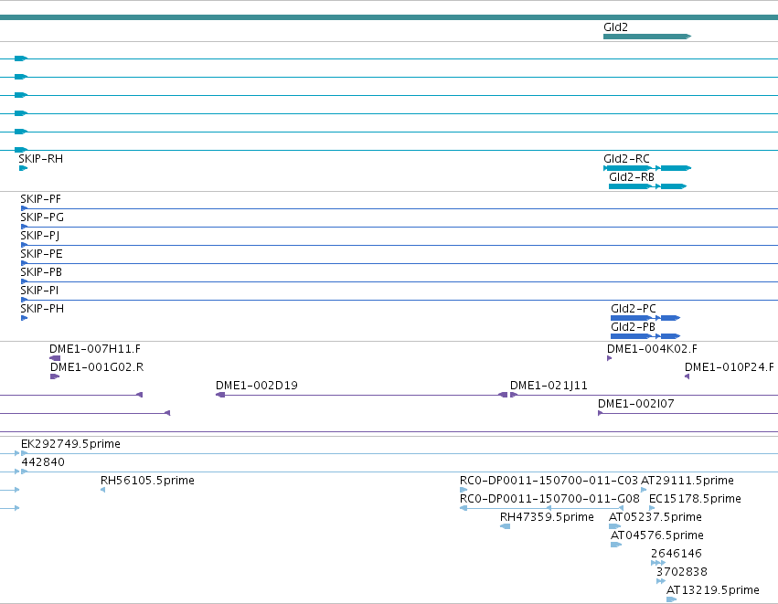Click the SKIP-PJ label
Image resolution: width=778 pixels, height=604 pixels.
[x=39, y=236]
